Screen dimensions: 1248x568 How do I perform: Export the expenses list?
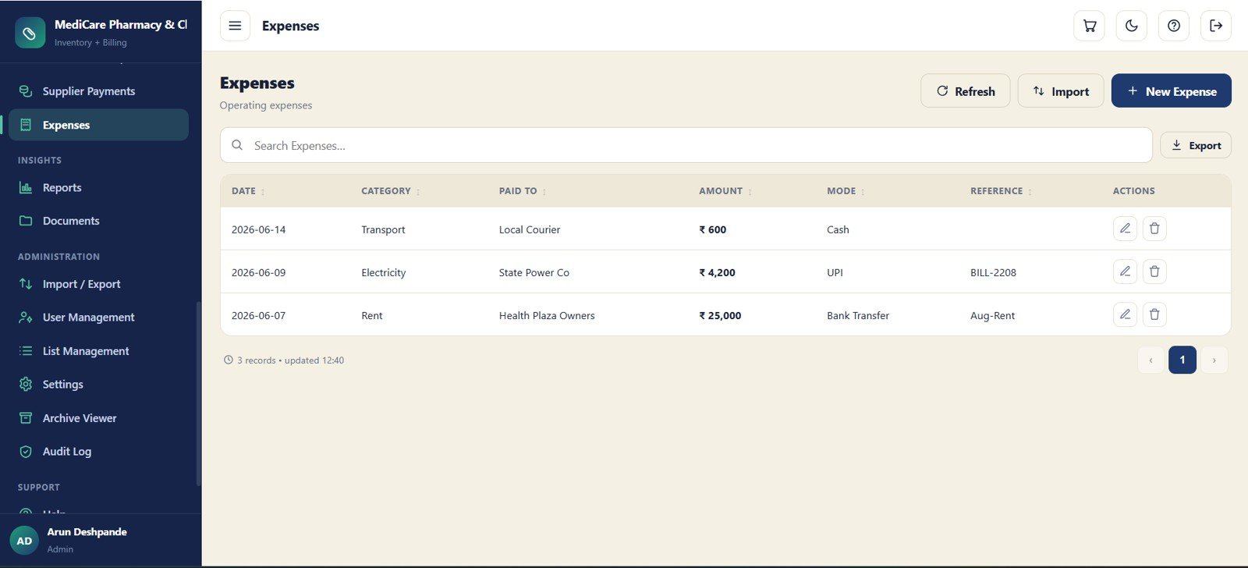1196,145
